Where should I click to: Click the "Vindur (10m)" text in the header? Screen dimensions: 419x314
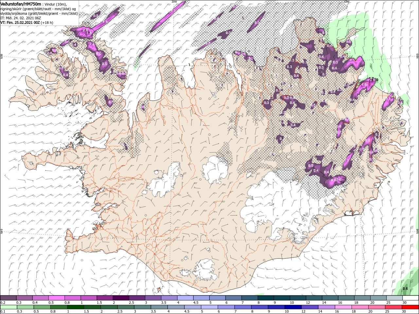(56, 4)
